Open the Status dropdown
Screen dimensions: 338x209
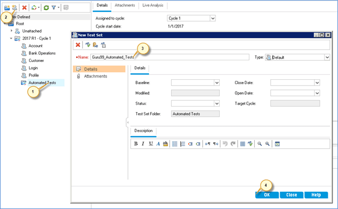[217, 103]
